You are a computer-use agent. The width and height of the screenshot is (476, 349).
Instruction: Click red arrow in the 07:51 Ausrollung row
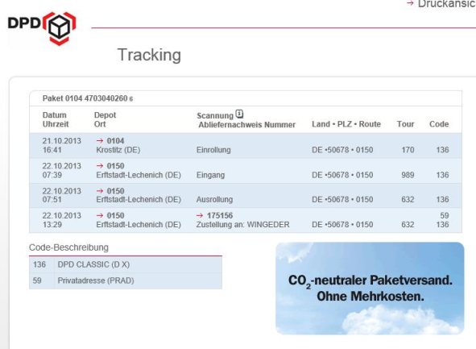click(100, 191)
